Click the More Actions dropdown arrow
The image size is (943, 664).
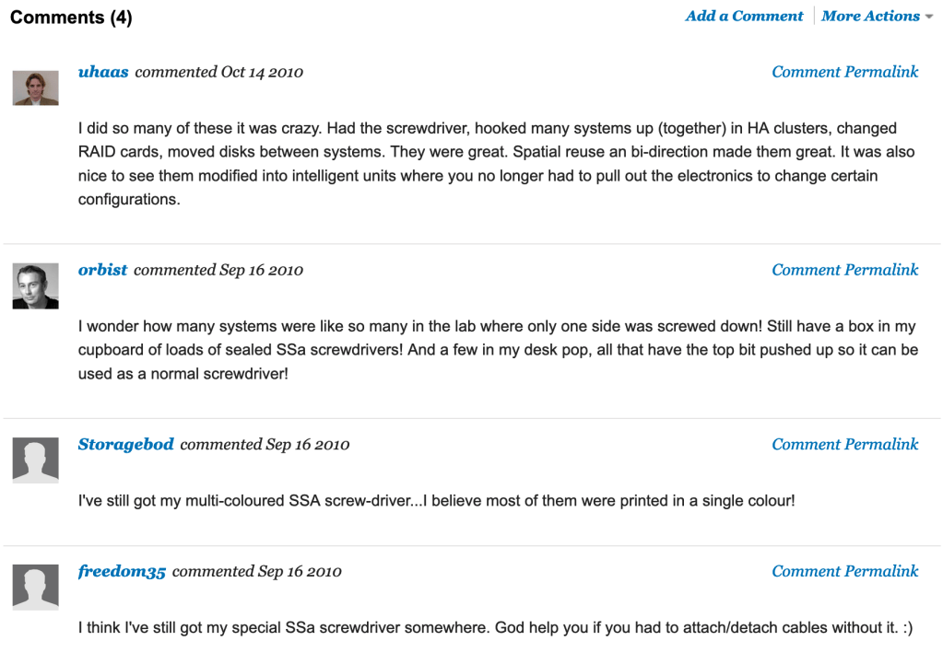[928, 17]
